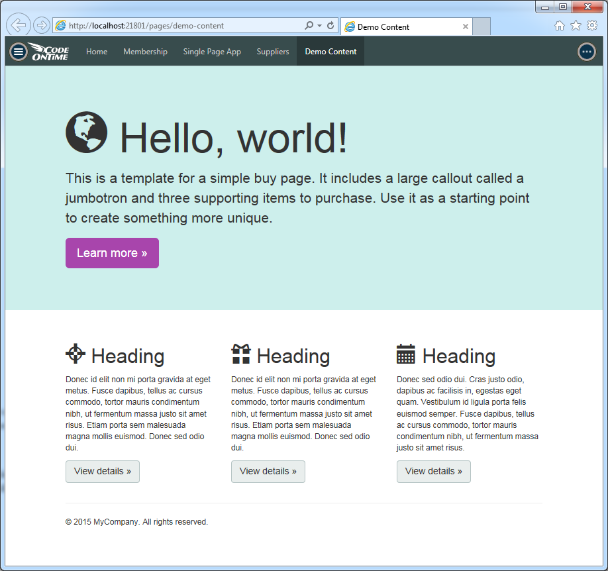Viewport: 608px width, 571px height.
Task: Open the hamburger menu in the navbar
Action: tap(19, 52)
